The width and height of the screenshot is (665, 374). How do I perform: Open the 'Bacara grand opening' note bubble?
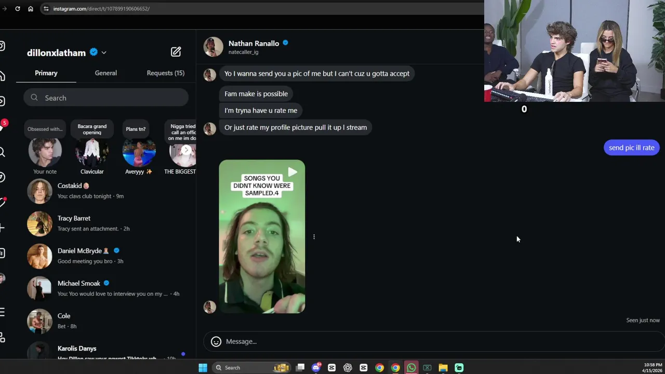click(x=92, y=129)
